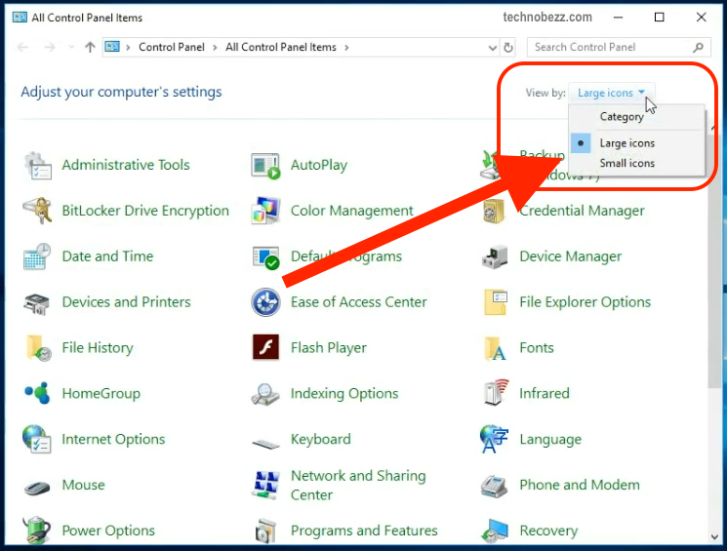Open the Language icon
Screen dimensions: 727x551
coord(495,439)
